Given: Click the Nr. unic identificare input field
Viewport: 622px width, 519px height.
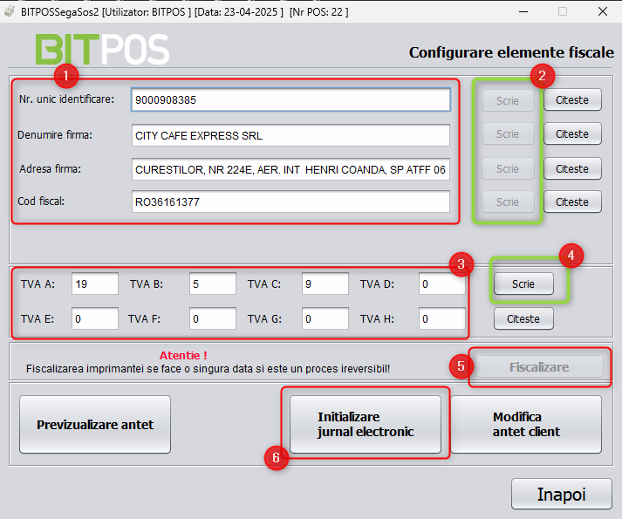Looking at the screenshot, I should pyautogui.click(x=290, y=99).
